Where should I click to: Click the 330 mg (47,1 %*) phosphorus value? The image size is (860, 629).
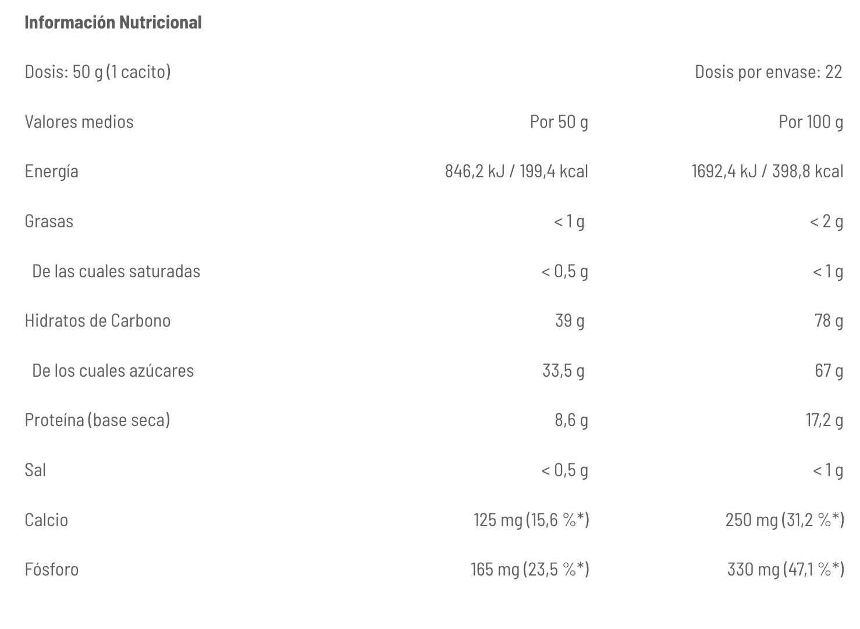coord(786,570)
